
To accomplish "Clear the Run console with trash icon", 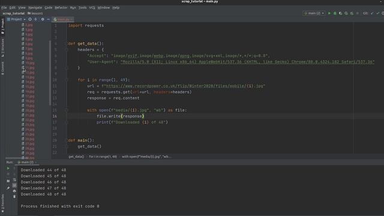I will point(14,196).
